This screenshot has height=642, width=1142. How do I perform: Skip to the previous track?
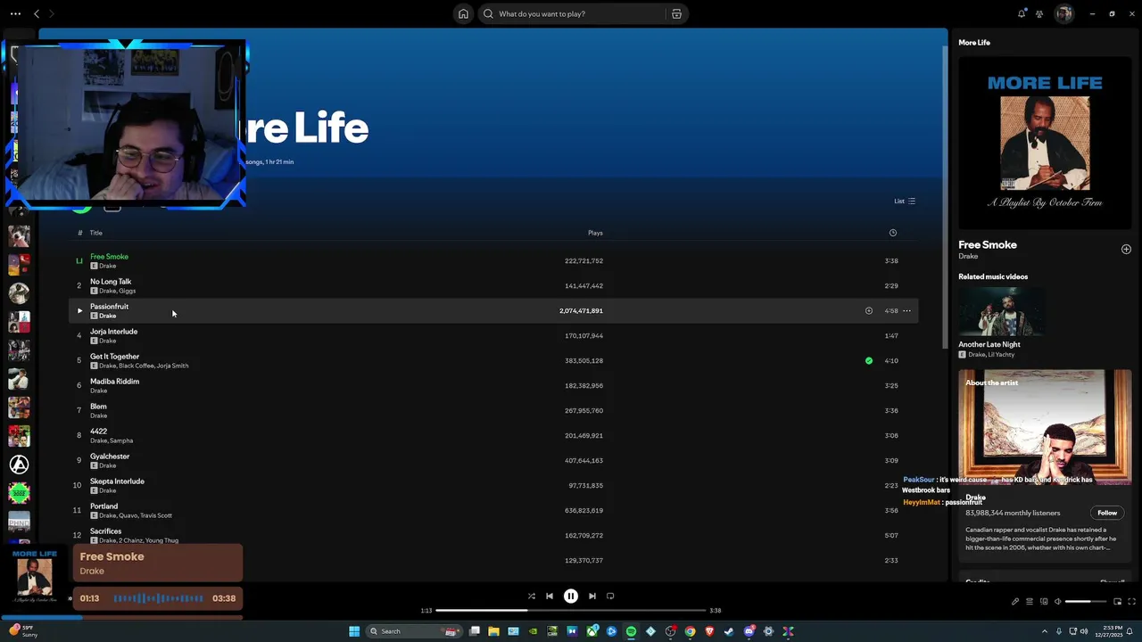[x=550, y=596]
